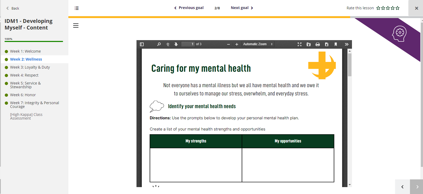This screenshot has width=423, height=194.
Task: Click the PDF page number field
Action: [x=188, y=44]
